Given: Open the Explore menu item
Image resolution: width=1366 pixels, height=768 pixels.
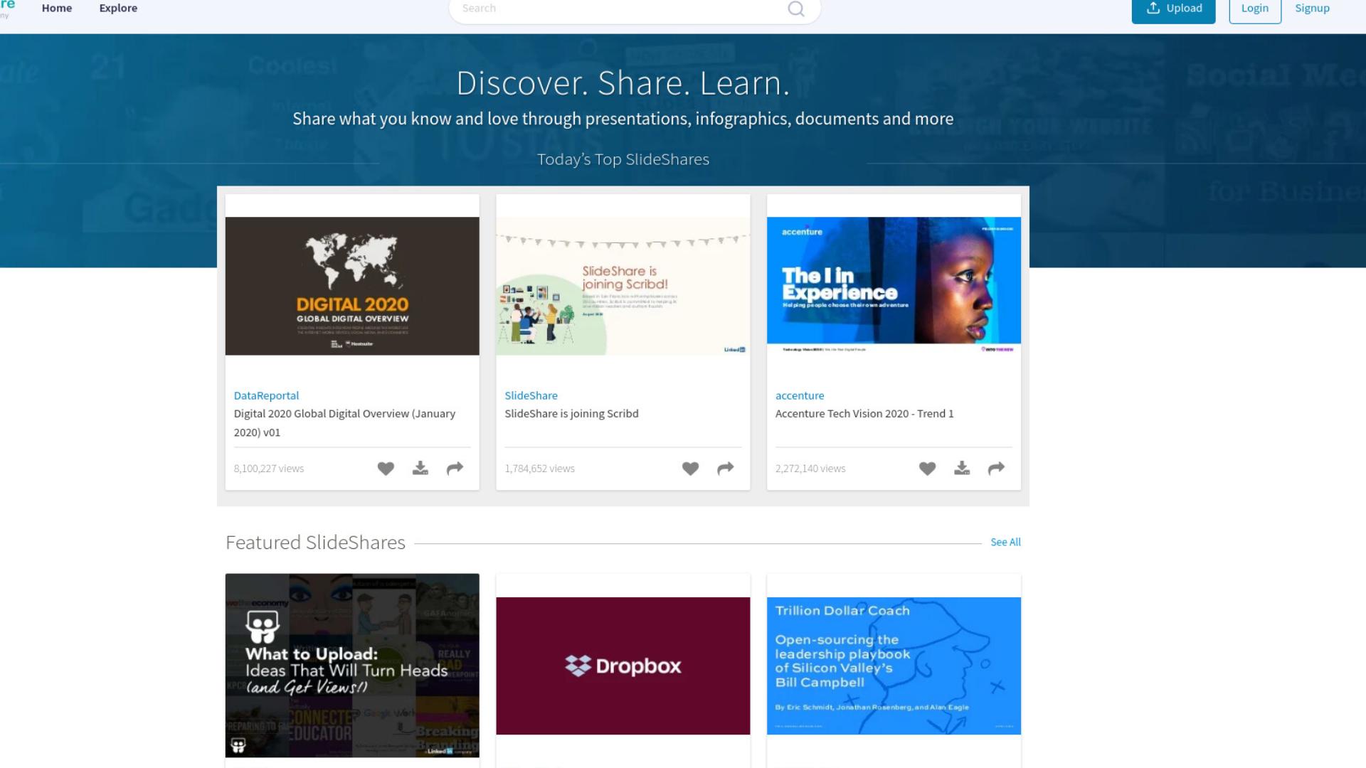Looking at the screenshot, I should (118, 9).
